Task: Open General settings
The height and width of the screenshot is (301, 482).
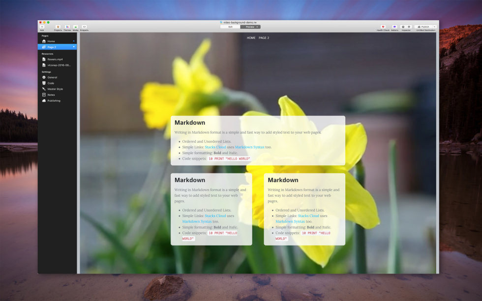Action: tap(57, 77)
